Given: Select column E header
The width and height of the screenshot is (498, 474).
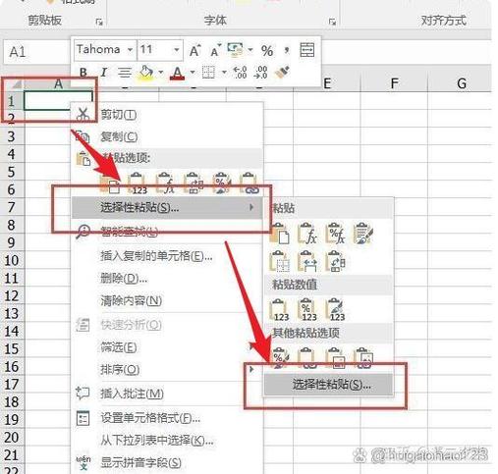Looking at the screenshot, I should click(x=327, y=83).
